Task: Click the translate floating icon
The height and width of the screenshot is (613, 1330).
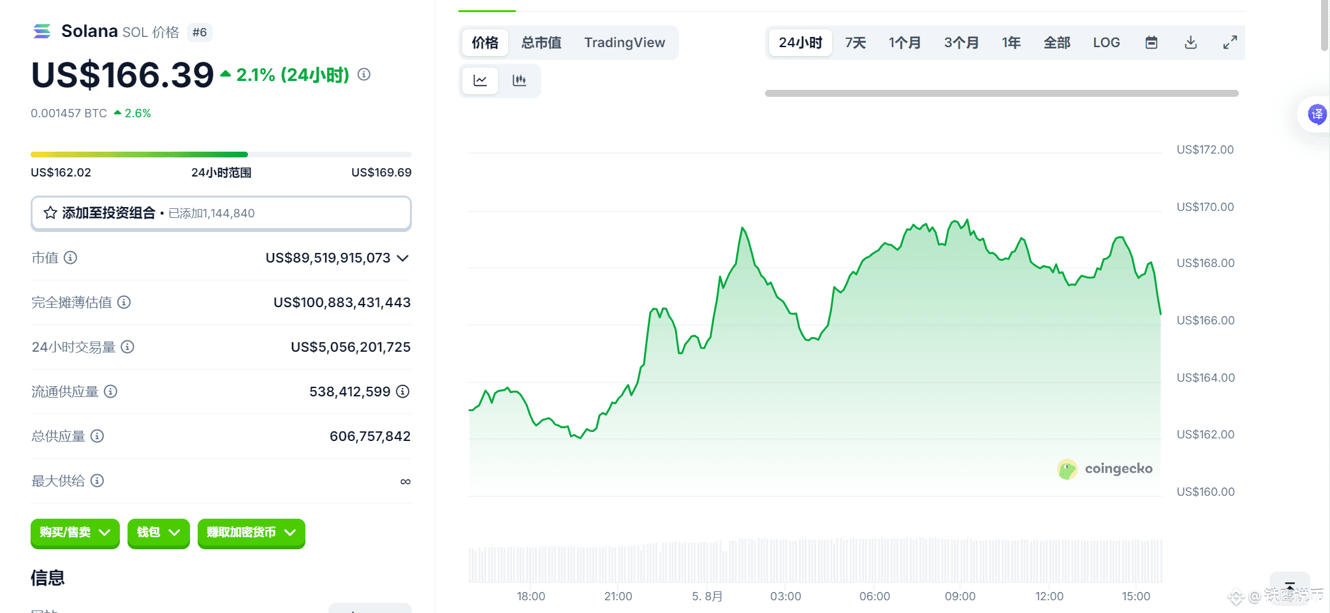Action: [x=1317, y=115]
